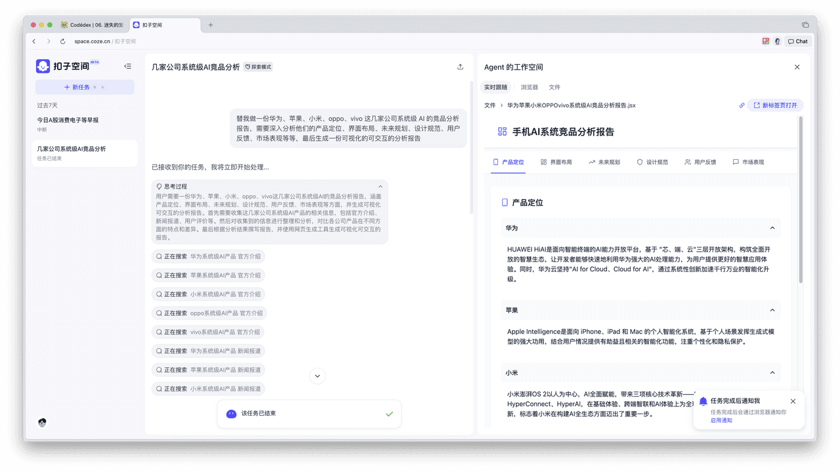Go forward with the browser arrow

48,41
